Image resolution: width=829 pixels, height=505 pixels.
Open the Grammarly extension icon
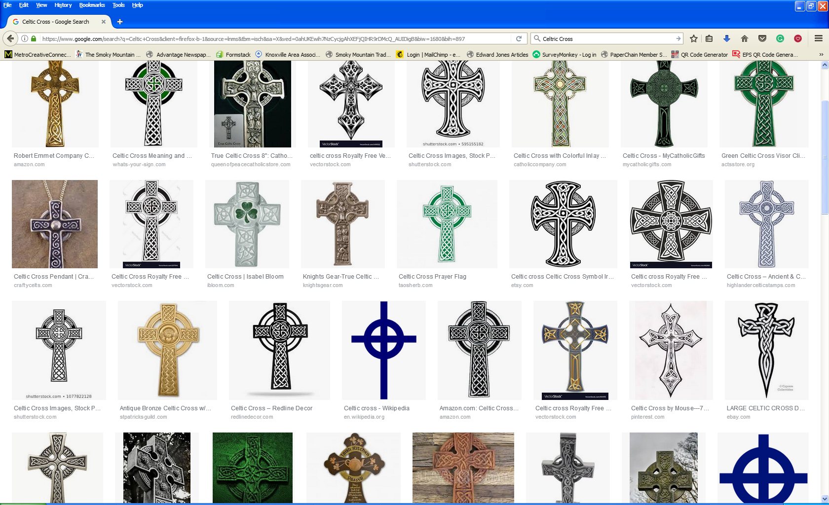780,38
